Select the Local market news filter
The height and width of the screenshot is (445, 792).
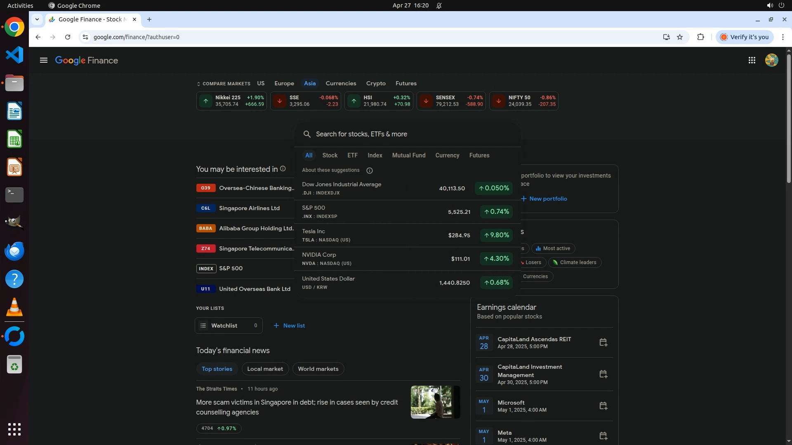[265, 369]
